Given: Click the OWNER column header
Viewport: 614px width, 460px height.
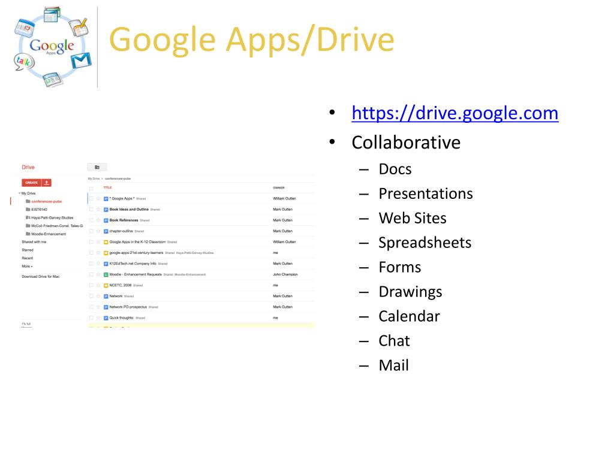Looking at the screenshot, I should tap(278, 187).
